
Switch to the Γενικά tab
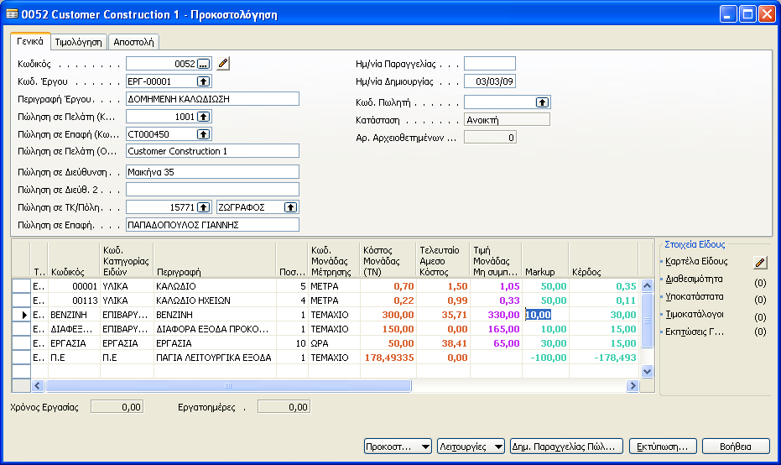[x=30, y=41]
